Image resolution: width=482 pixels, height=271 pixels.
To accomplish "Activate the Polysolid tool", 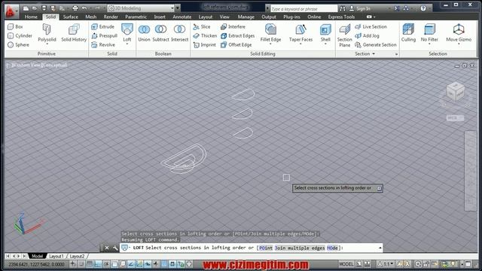I will [x=47, y=32].
